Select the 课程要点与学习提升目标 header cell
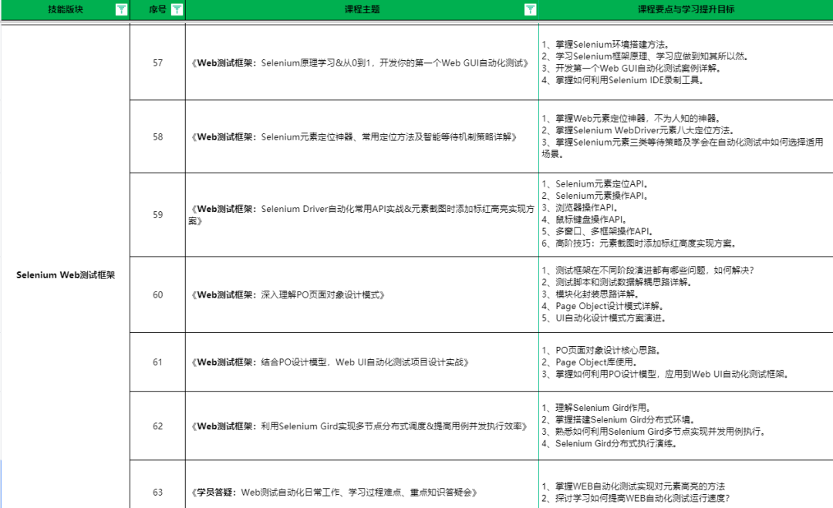The height and width of the screenshot is (508, 833). [686, 9]
